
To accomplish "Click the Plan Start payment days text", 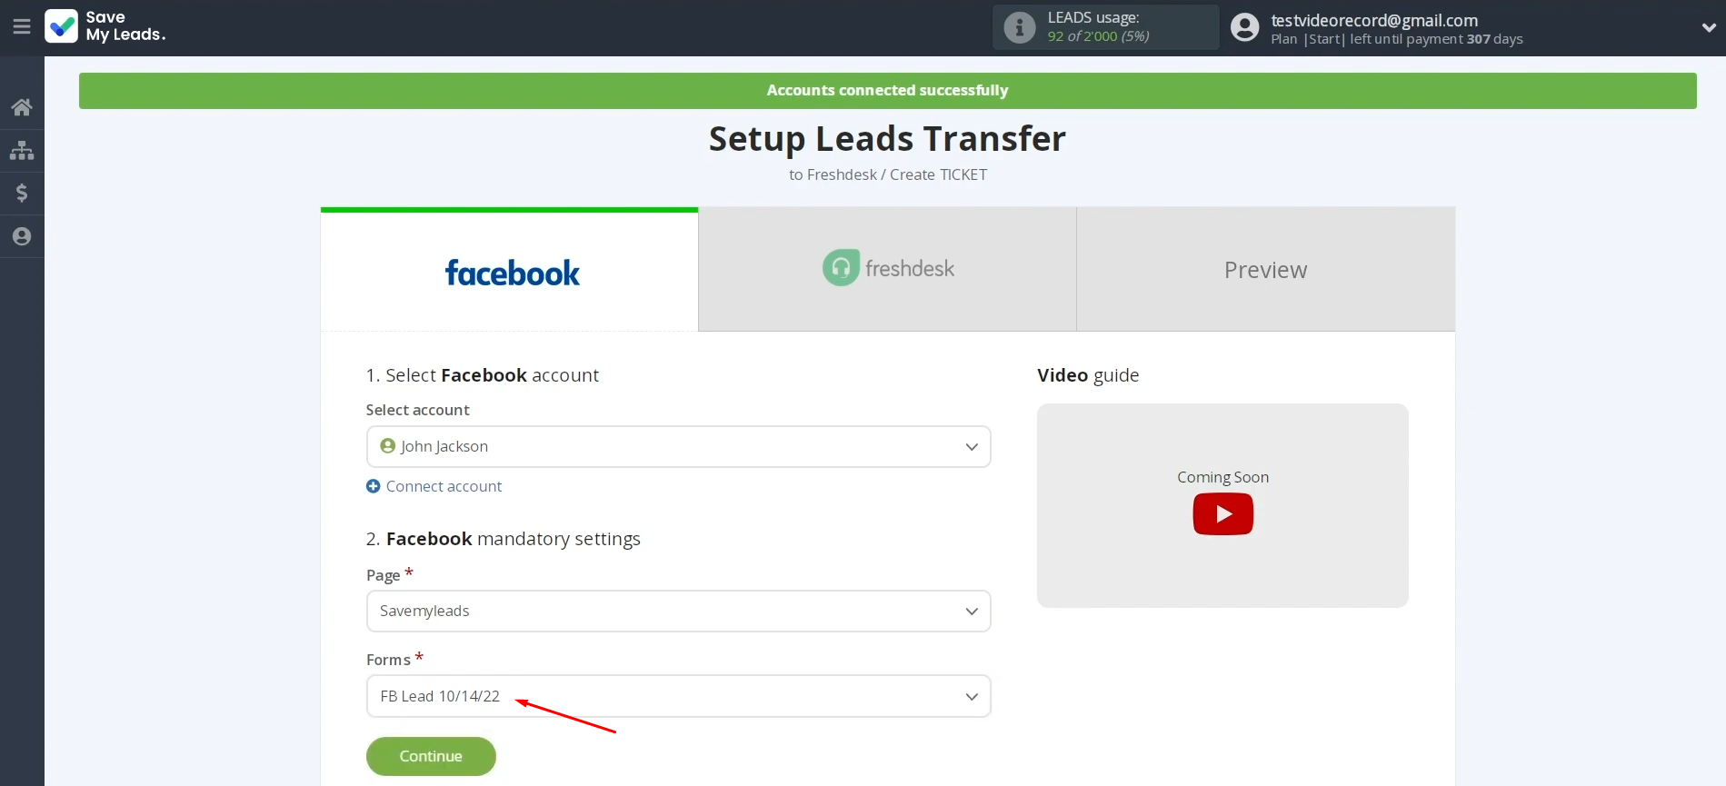I will [1396, 39].
